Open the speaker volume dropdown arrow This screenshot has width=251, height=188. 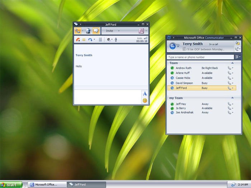coord(112,39)
